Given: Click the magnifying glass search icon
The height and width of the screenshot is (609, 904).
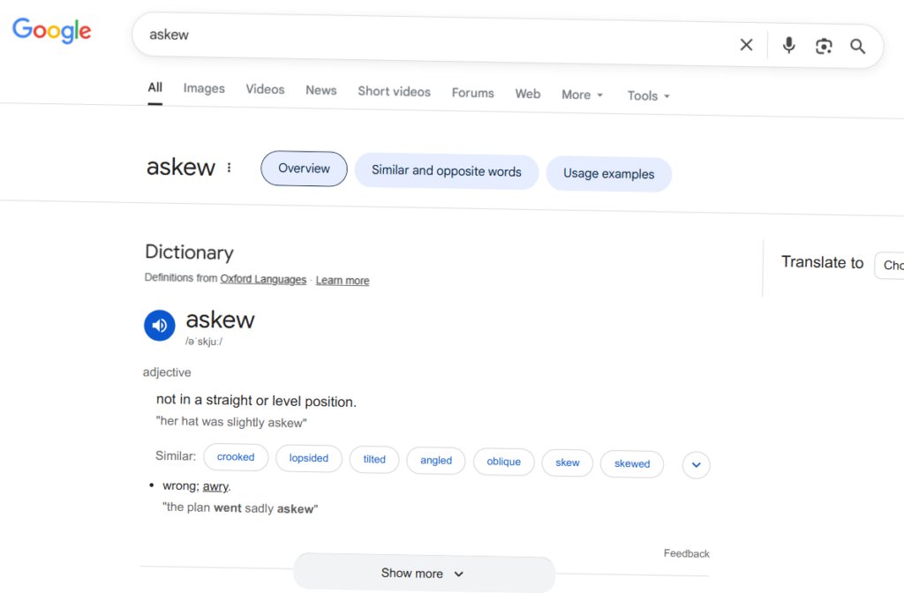Looking at the screenshot, I should click(x=857, y=47).
